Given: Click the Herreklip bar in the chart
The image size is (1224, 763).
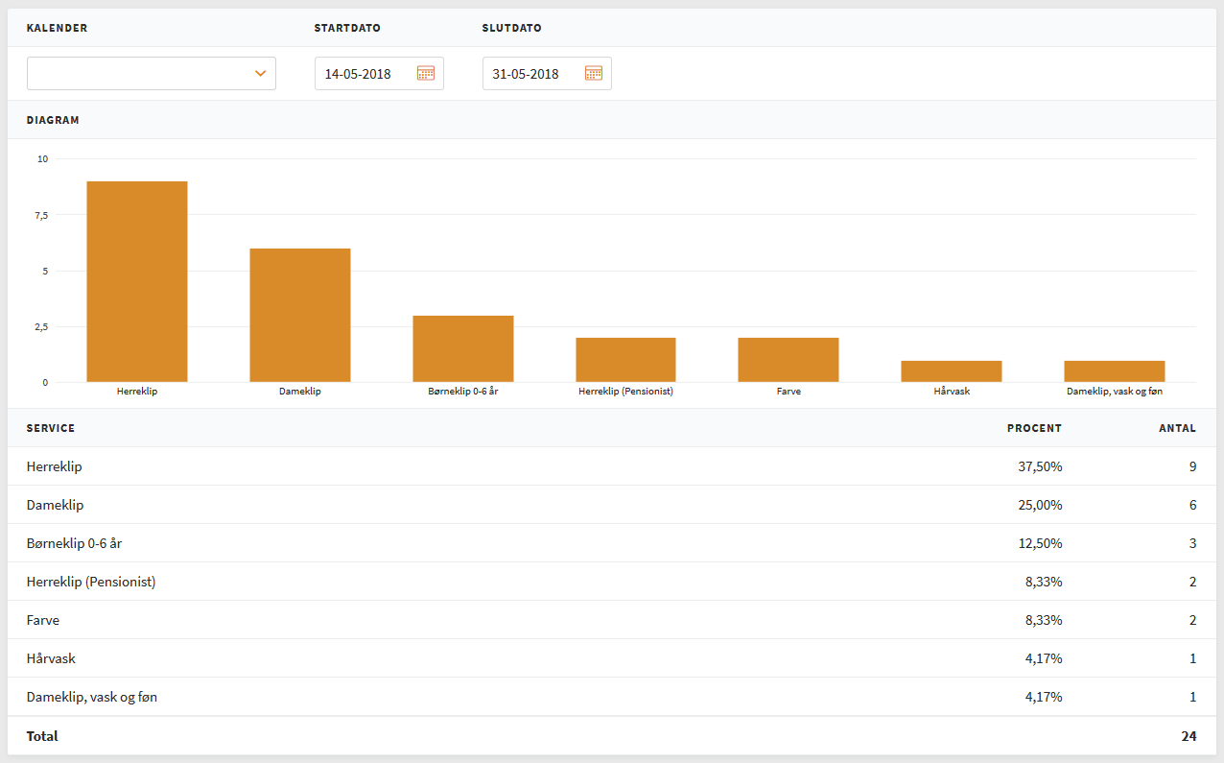Looking at the screenshot, I should [137, 281].
